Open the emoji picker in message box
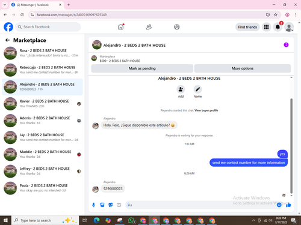This screenshot has height=225, width=301. [279, 205]
